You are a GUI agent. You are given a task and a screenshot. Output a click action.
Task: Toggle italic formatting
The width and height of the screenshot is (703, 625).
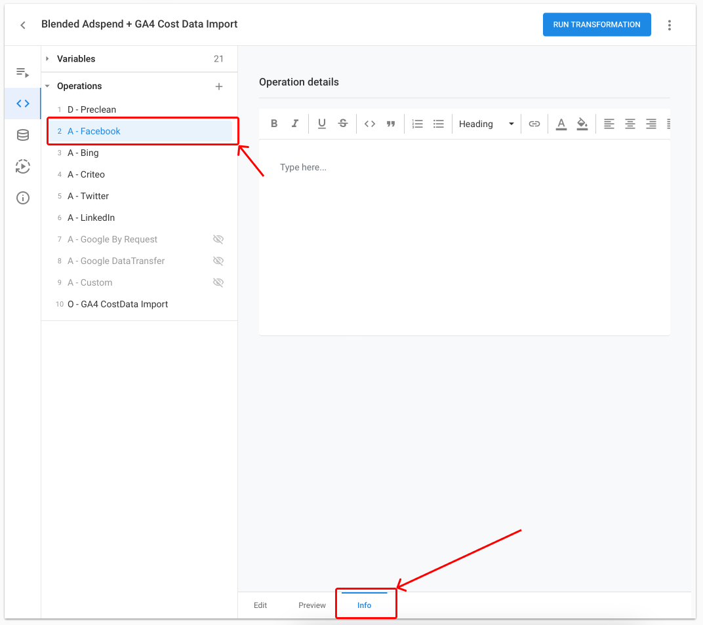coord(294,124)
